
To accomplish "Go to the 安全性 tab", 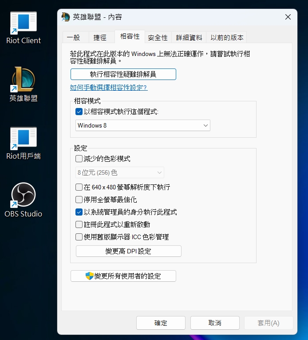I will pyautogui.click(x=158, y=37).
